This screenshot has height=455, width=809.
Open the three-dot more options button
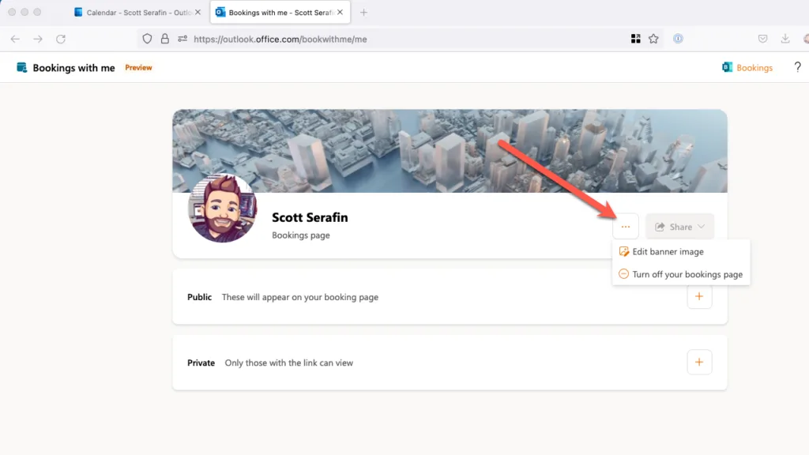coord(626,227)
